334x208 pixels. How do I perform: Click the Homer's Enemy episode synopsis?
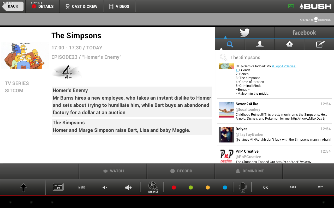[132, 102]
